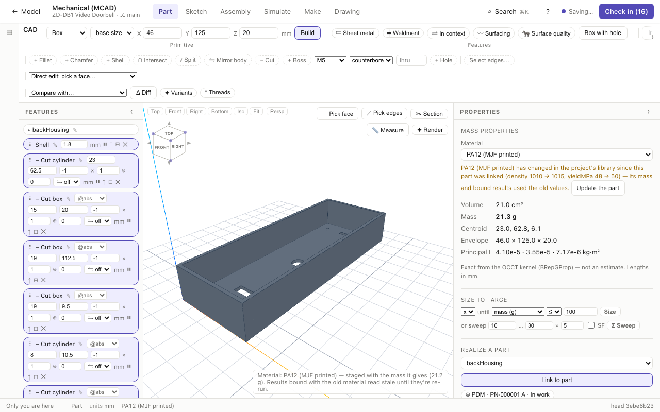Click the FRONT face of the view cube

(162, 147)
